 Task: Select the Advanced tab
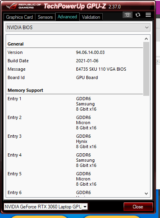click(67, 17)
